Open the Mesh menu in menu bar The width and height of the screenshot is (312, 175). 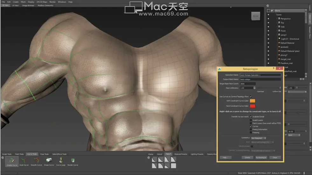23,2
